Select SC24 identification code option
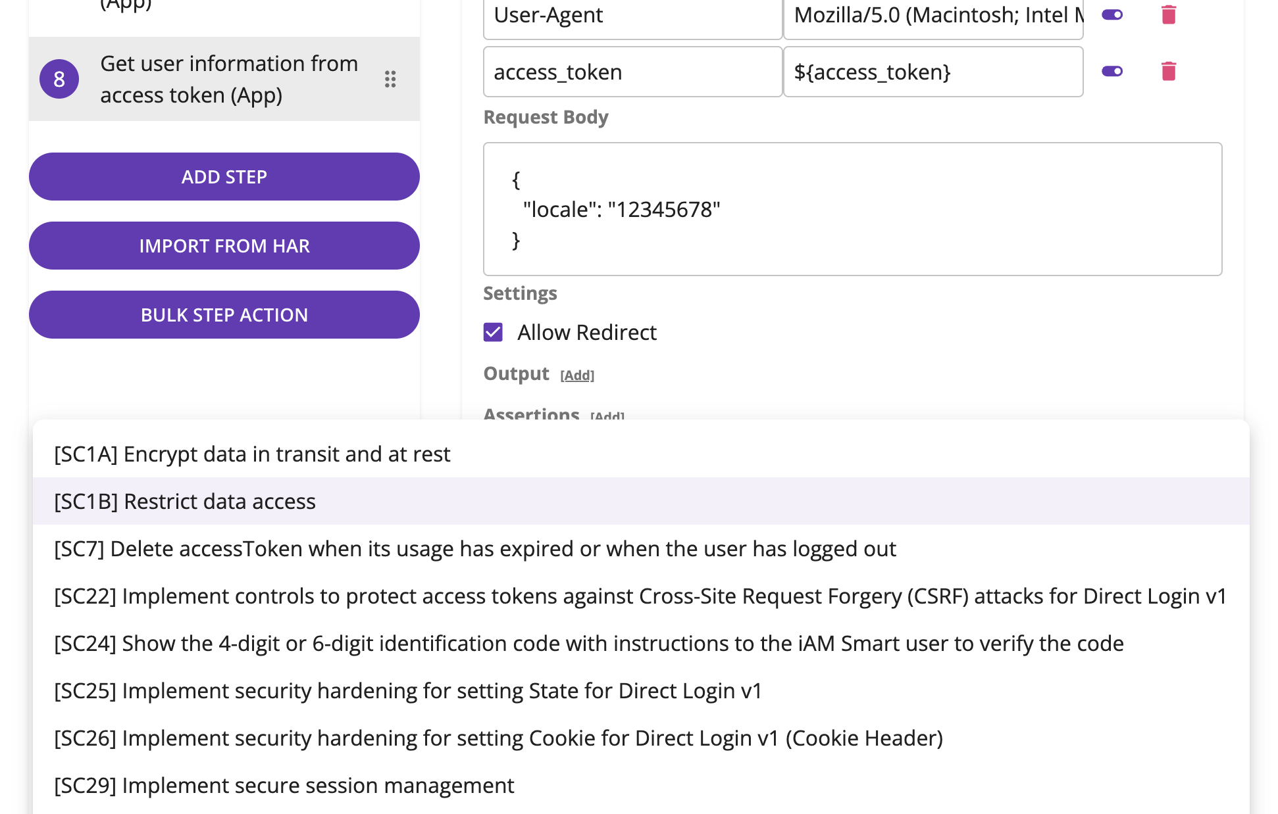1278x814 pixels. coord(588,643)
